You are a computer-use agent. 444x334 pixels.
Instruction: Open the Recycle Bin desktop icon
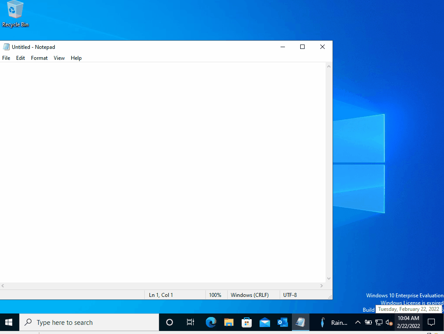pyautogui.click(x=15, y=14)
